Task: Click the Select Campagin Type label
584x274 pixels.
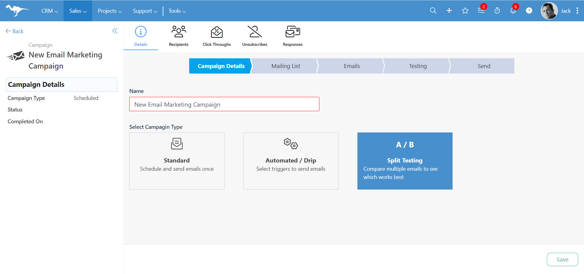Action: (156, 127)
